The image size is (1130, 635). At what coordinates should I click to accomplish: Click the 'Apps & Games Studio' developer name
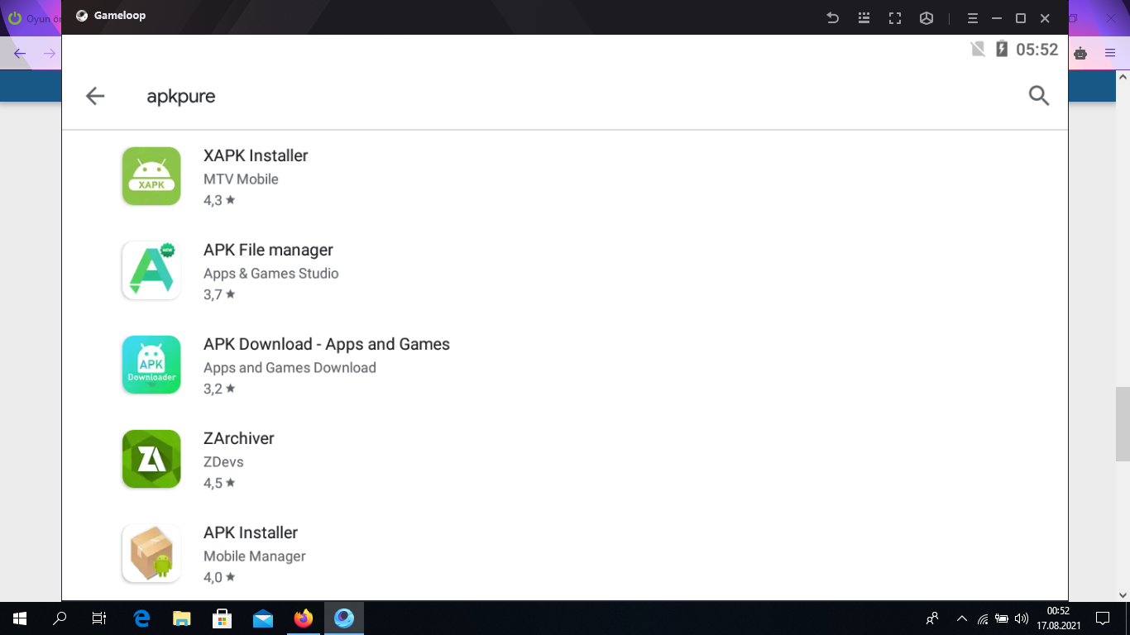pyautogui.click(x=271, y=273)
